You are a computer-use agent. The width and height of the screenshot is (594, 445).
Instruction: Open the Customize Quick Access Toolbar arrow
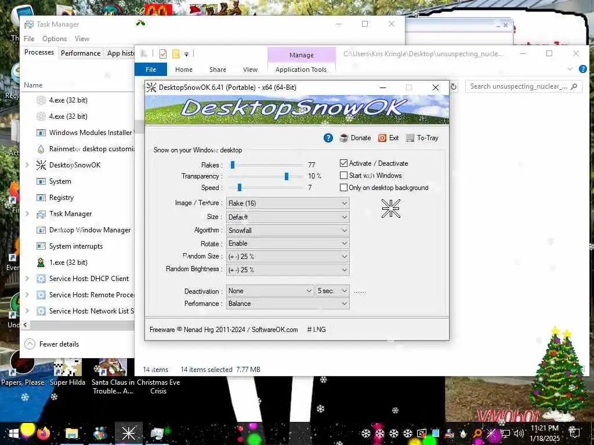[186, 54]
